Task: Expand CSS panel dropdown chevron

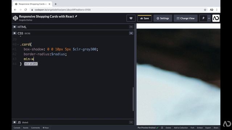Action: 131,33
